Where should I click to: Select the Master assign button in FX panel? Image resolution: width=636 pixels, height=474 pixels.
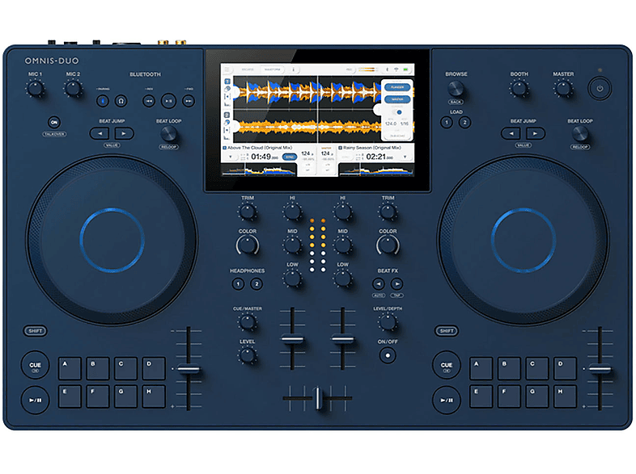(x=397, y=99)
